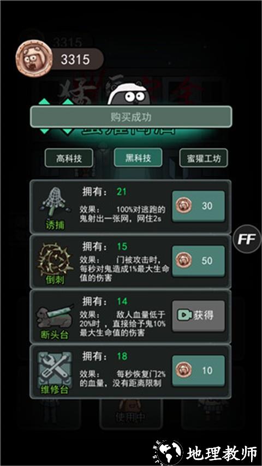Dismiss the 购买成功 notification banner

pos(131,117)
